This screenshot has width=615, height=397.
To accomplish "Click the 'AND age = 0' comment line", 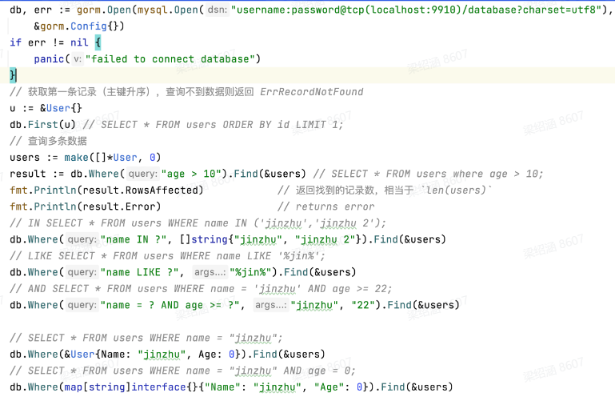I will click(182, 371).
